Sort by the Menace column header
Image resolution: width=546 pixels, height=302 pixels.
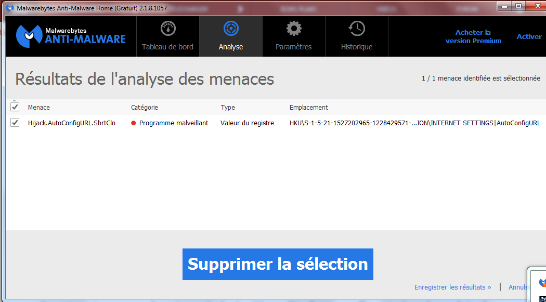coord(39,108)
